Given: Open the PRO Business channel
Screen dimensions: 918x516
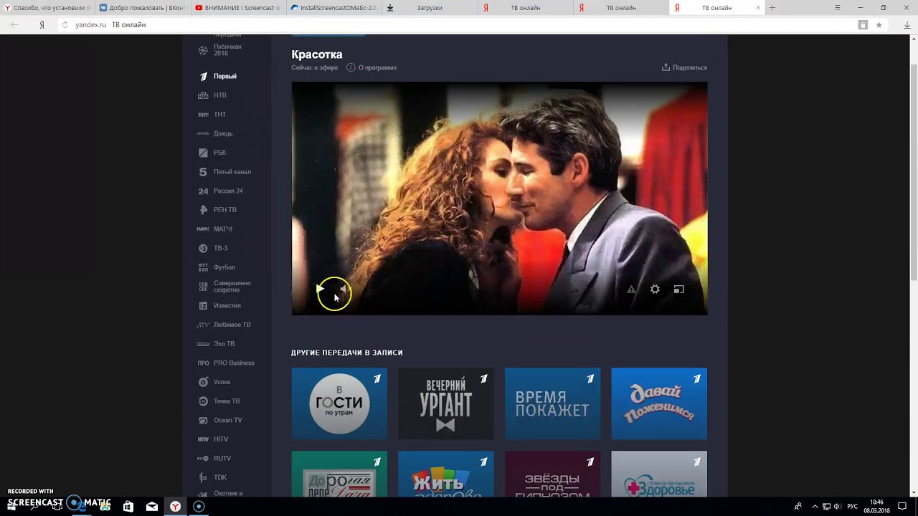Looking at the screenshot, I should point(226,363).
